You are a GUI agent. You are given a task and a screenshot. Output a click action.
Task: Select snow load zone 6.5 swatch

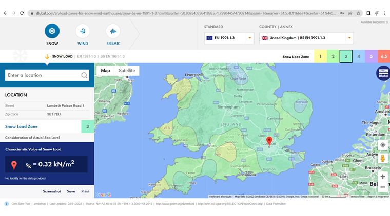[x=384, y=56]
